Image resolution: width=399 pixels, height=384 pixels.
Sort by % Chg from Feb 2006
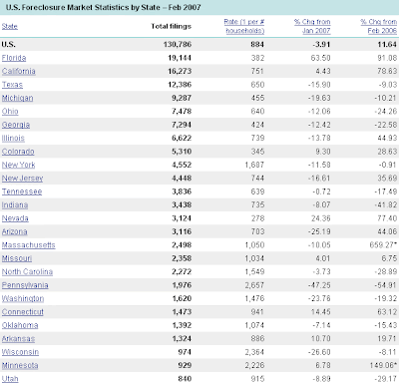tap(379, 26)
